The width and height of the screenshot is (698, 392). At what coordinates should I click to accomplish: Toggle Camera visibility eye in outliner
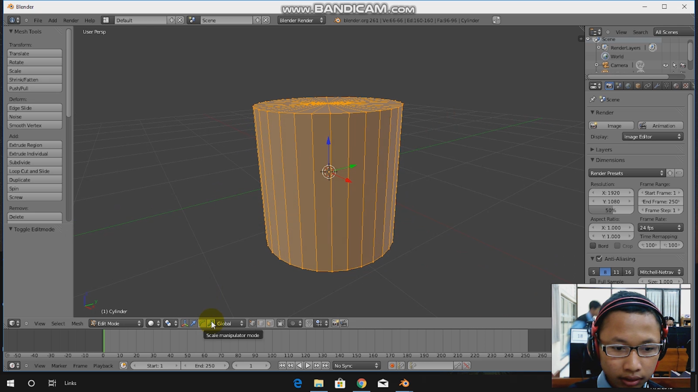coord(665,65)
